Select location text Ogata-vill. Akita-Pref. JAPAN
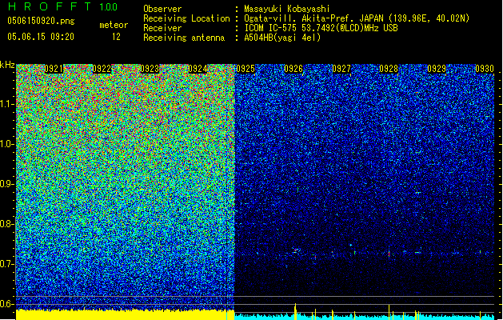Viewport: 503px width, 320px height. point(313,18)
